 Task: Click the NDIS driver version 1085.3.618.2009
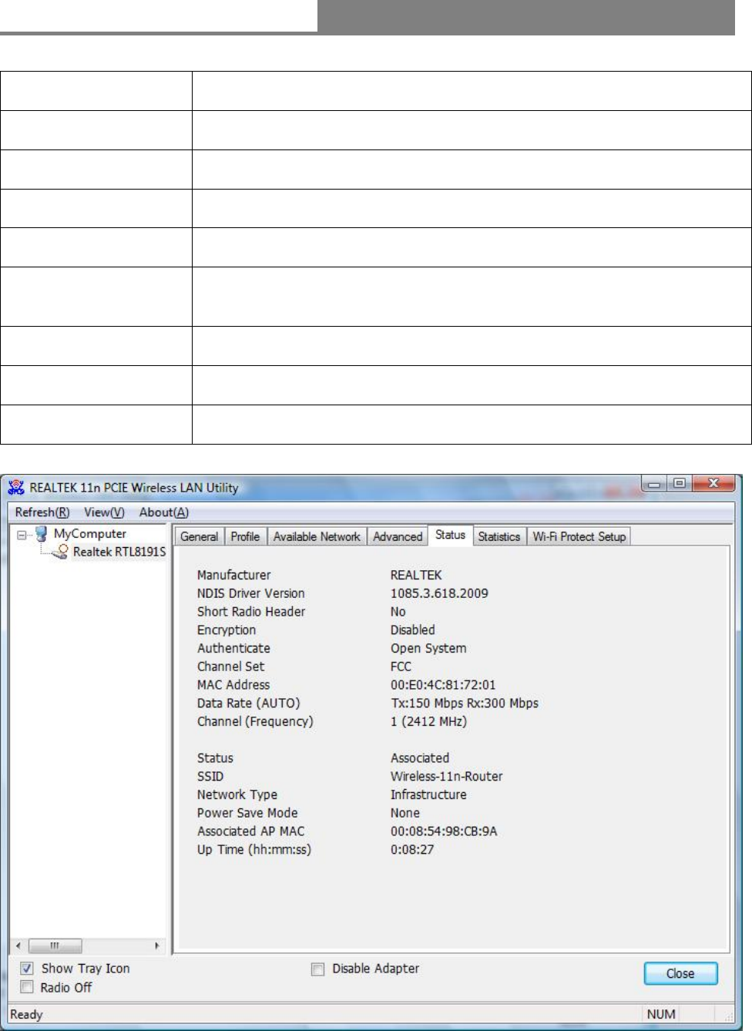439,593
